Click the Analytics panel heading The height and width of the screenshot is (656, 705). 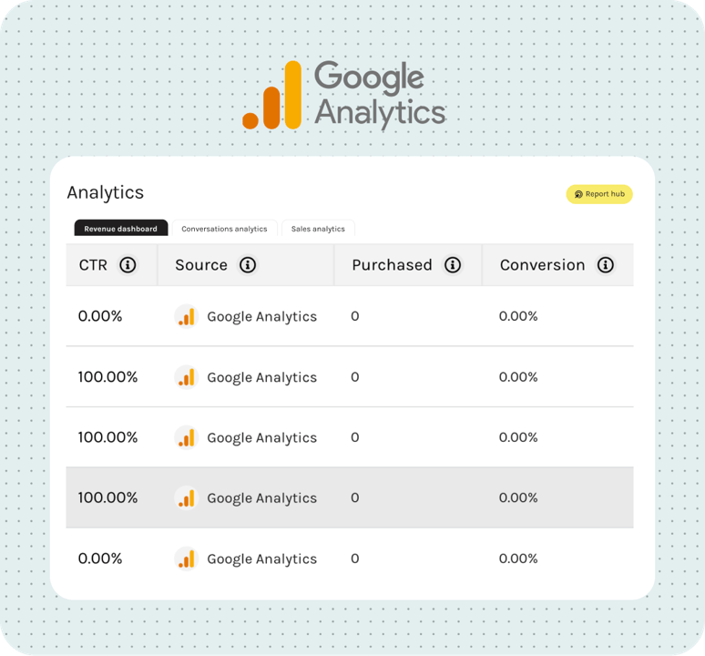[x=106, y=192]
